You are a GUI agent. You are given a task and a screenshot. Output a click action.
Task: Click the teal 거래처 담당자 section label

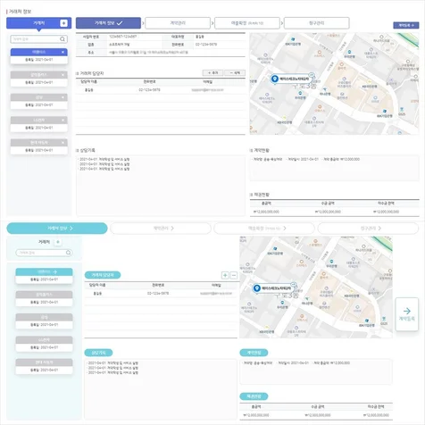[103, 275]
